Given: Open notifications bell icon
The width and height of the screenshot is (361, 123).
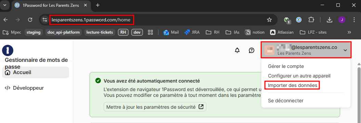Looking at the screenshot, I should (x=237, y=50).
